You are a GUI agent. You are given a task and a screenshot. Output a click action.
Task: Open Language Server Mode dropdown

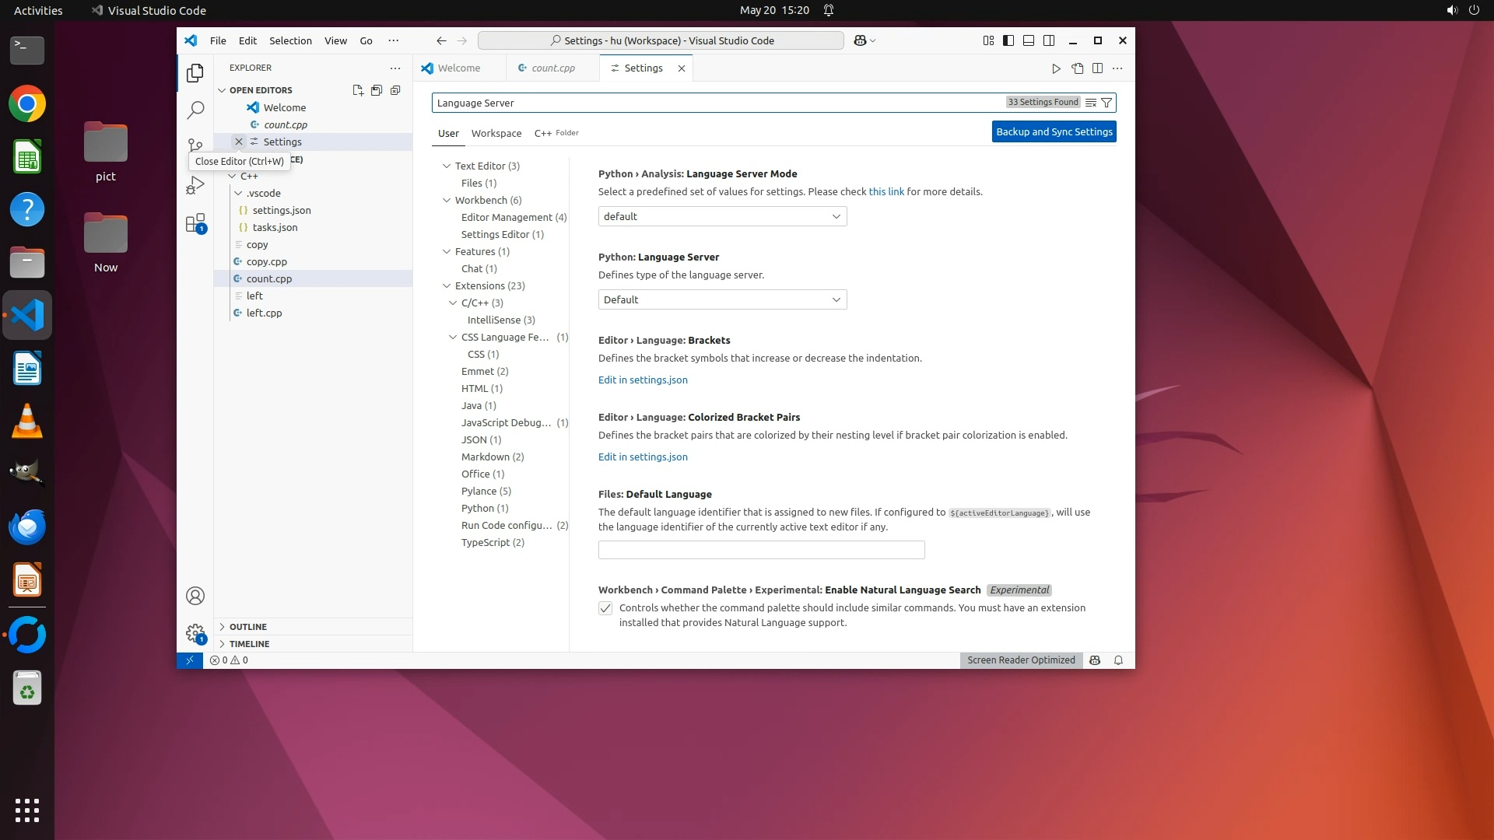pyautogui.click(x=722, y=216)
